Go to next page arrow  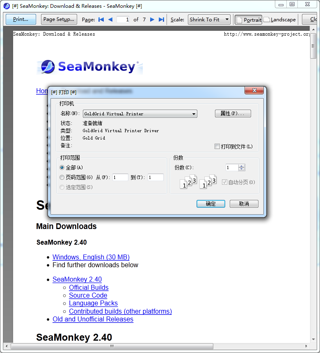152,19
